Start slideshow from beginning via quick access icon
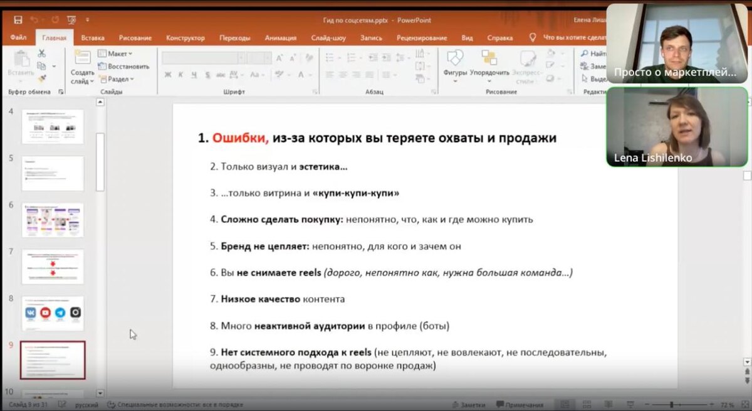The height and width of the screenshot is (411, 752). pos(71,20)
